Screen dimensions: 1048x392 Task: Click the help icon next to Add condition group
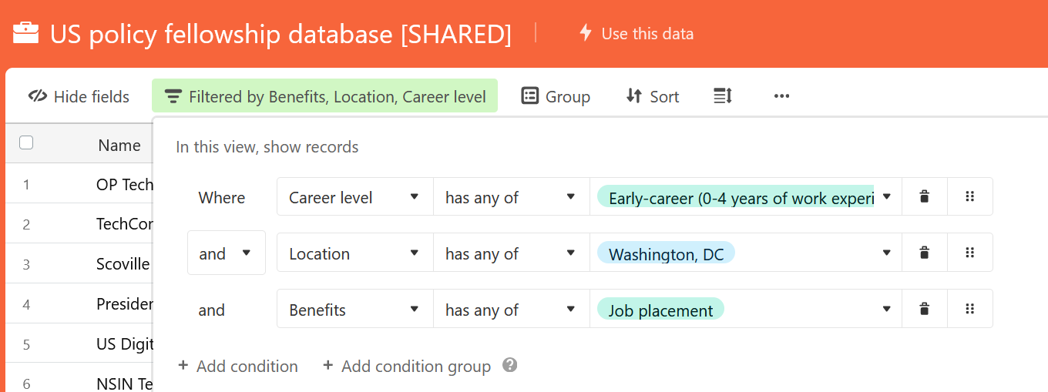[509, 365]
